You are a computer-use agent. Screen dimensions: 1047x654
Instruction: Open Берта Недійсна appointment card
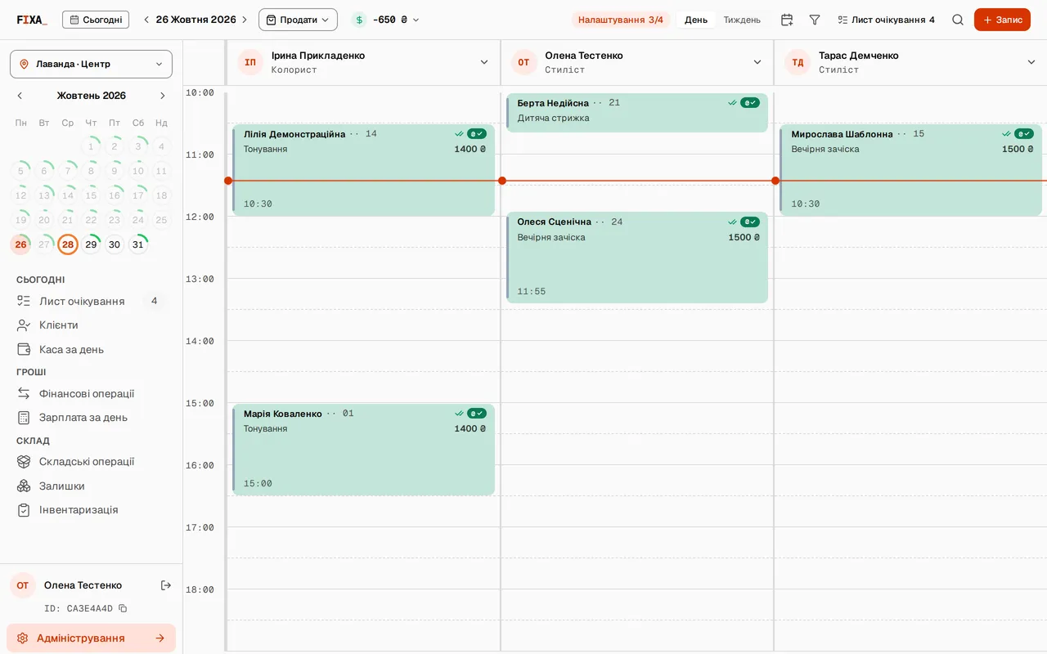pos(637,113)
